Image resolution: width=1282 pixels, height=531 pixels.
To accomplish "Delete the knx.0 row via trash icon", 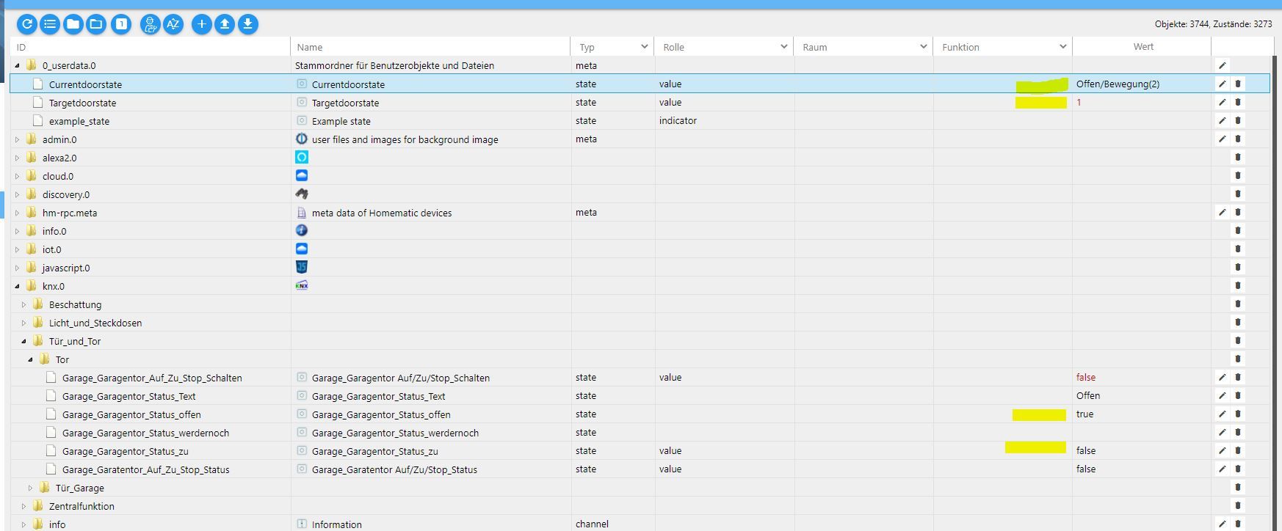I will point(1238,285).
